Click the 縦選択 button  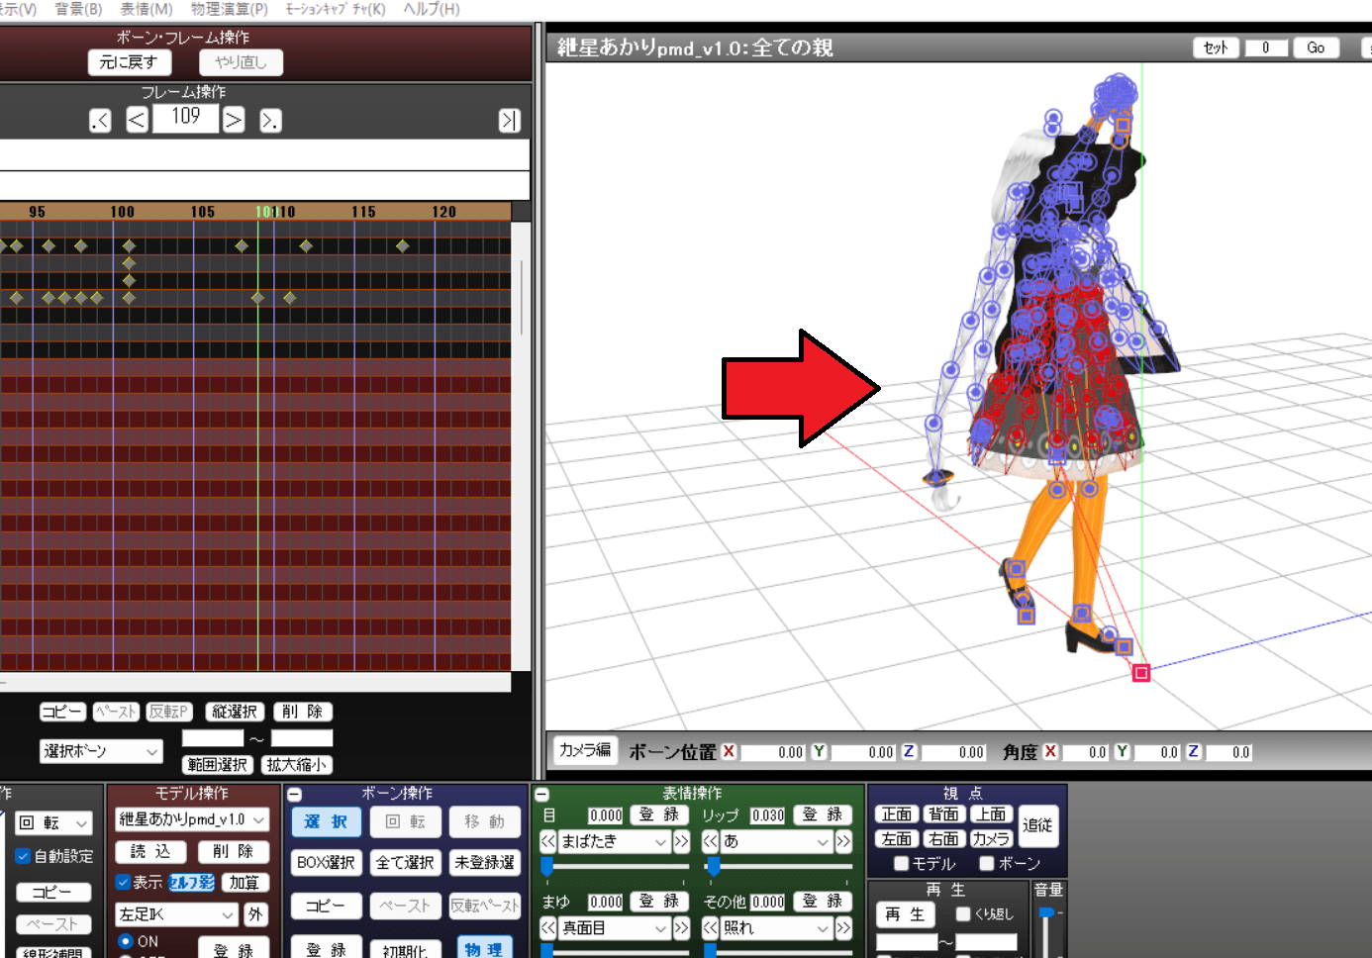(x=235, y=712)
